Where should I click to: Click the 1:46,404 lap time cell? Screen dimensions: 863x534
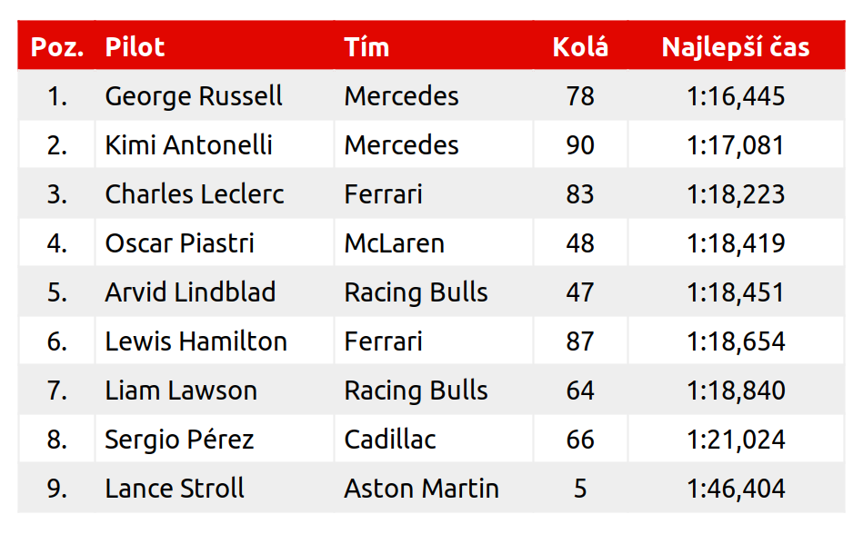point(736,489)
